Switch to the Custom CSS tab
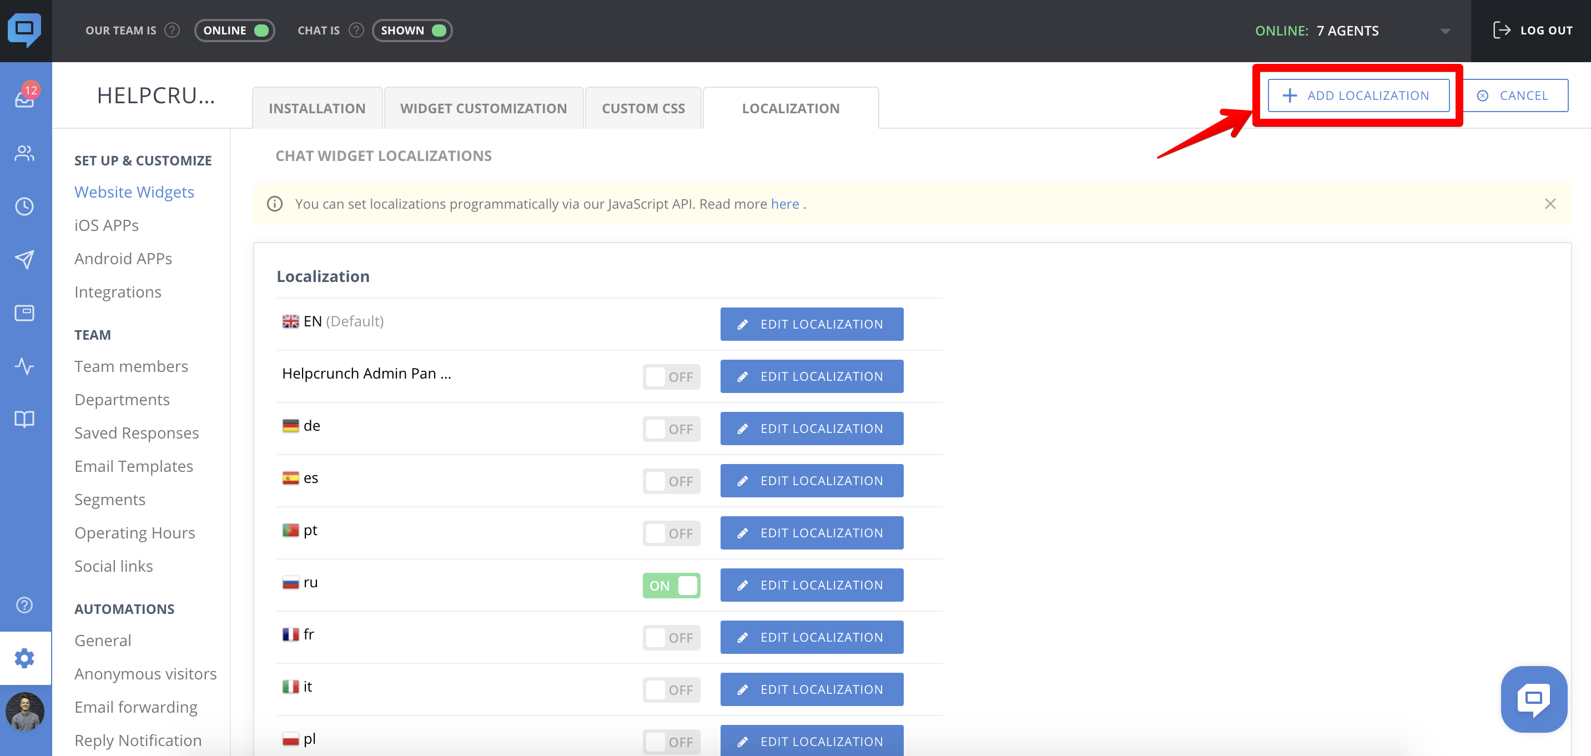The height and width of the screenshot is (756, 1591). 643,108
